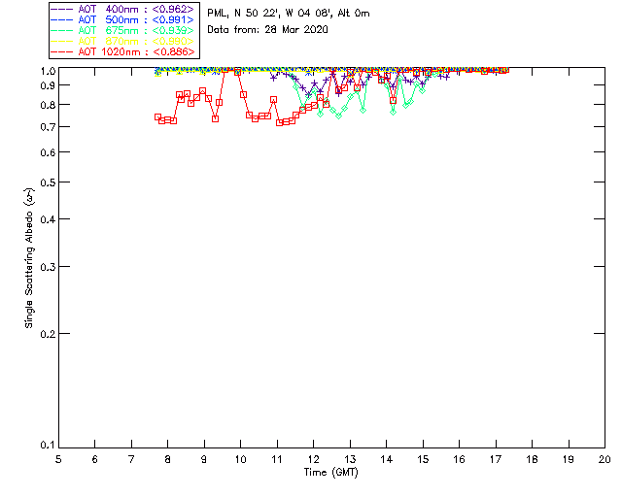Click the y-axis tick label 0.2

coord(48,334)
